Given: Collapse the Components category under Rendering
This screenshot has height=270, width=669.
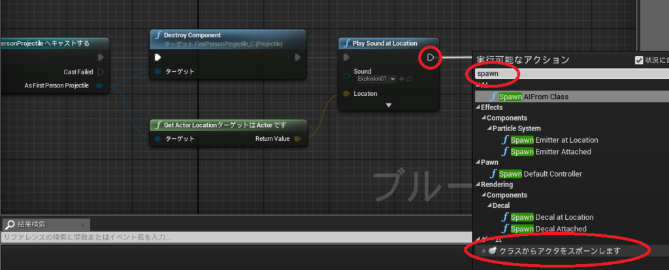Looking at the screenshot, I should [x=484, y=195].
